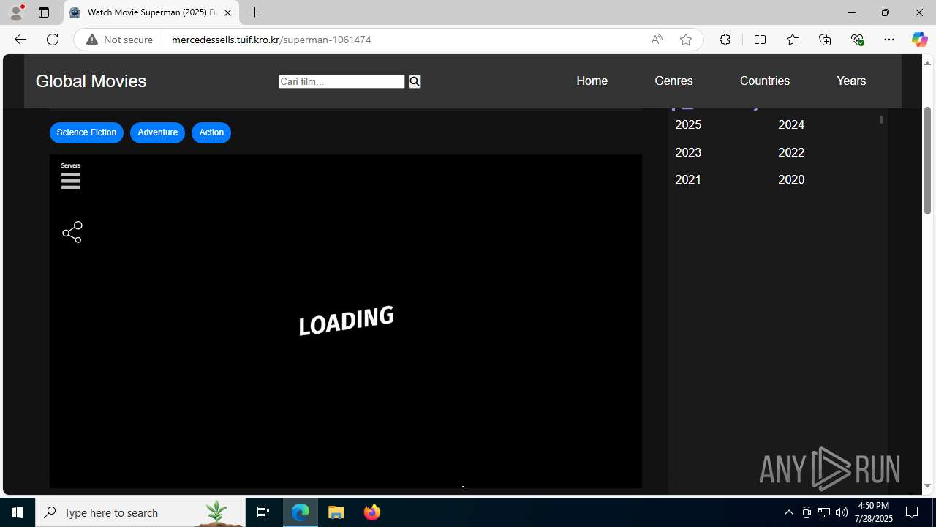Click the Windows taskbar search box
The image size is (936, 527).
[140, 512]
